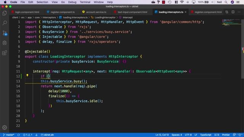Image resolution: width=244 pixels, height=137 pixels.
Task: Expand the app breadcrumb segment
Action: pos(30,18)
